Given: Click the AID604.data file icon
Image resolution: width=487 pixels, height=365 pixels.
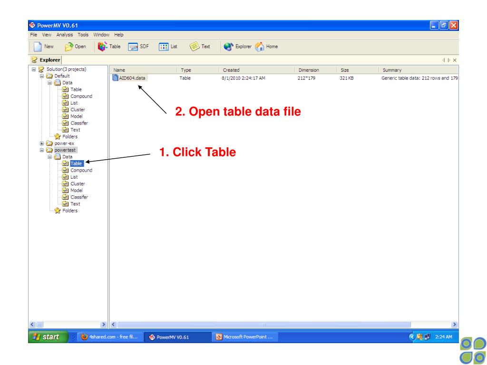Looking at the screenshot, I should coord(115,77).
